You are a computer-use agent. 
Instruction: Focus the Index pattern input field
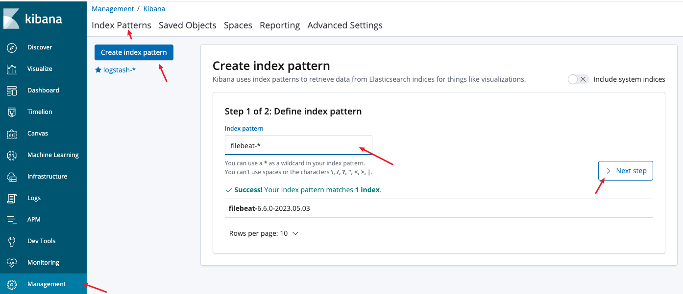click(298, 145)
